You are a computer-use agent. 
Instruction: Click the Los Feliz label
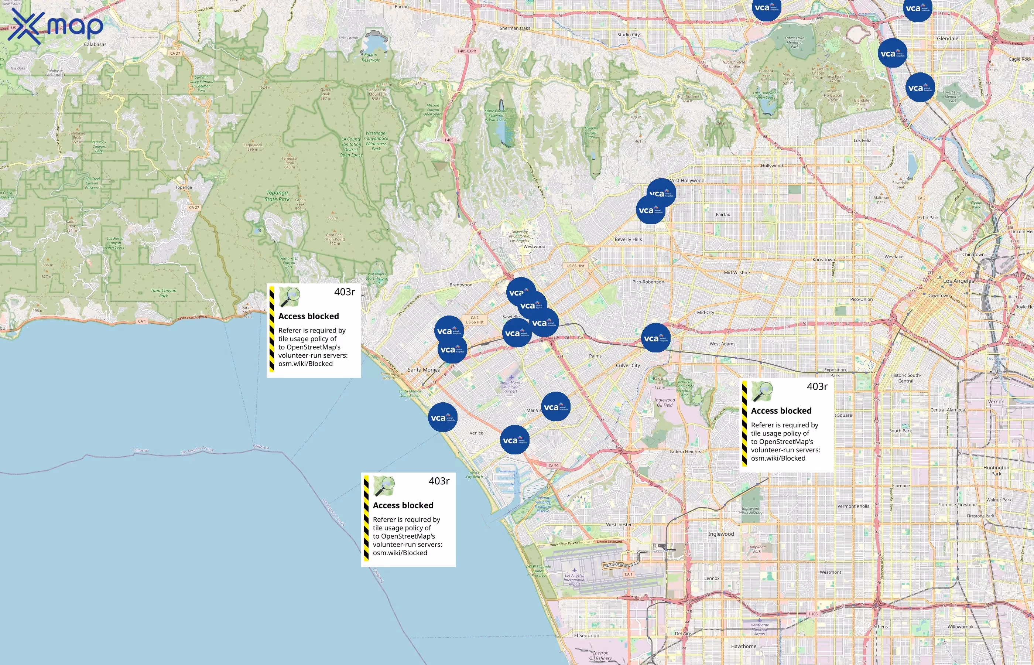tap(862, 140)
